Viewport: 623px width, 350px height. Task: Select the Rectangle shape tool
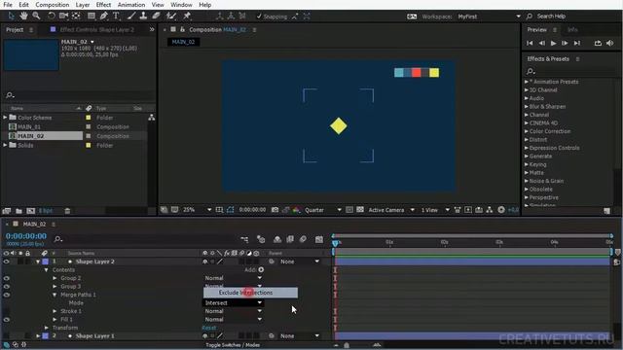91,16
